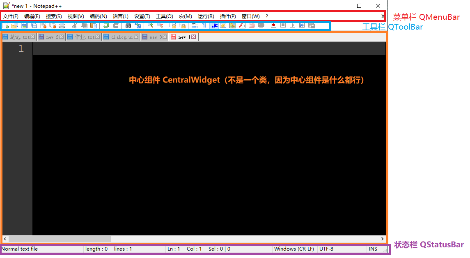Click the INS insert mode indicator
Screen dimensions: 470x258
[373, 249]
